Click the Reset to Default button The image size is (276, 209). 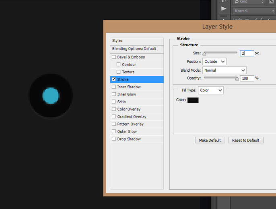tap(246, 140)
